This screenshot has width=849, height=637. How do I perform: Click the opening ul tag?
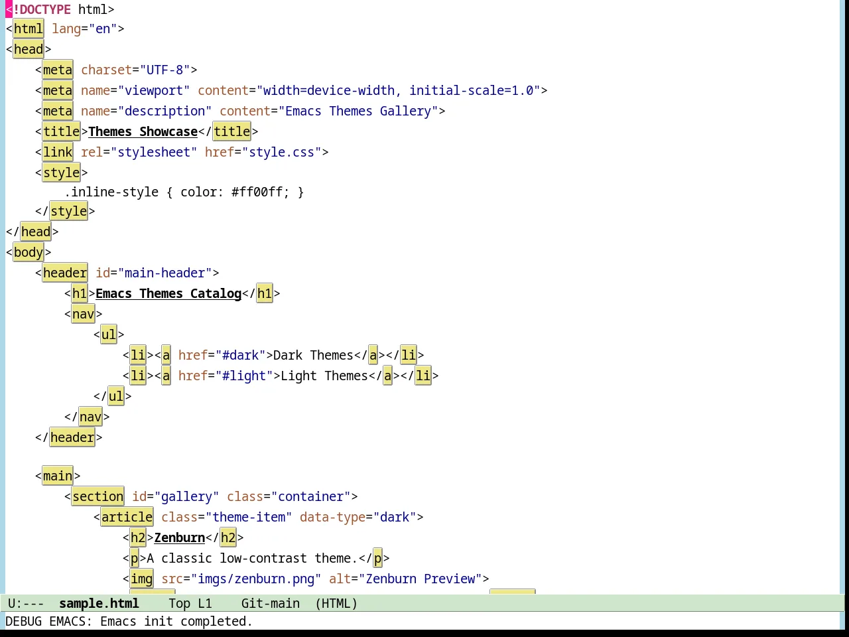(109, 334)
